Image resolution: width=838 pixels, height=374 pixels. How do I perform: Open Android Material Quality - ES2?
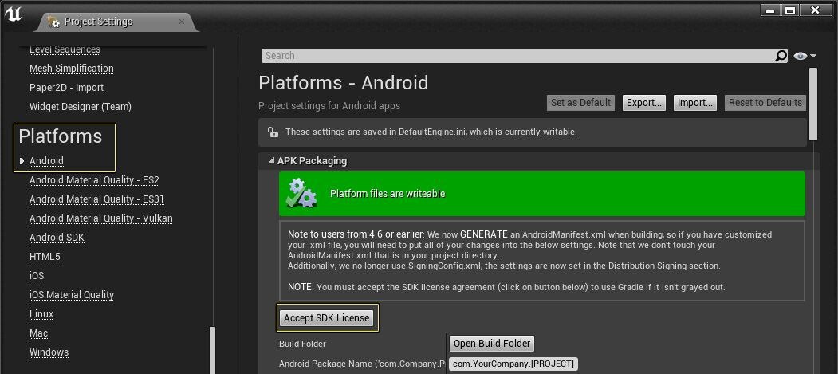(x=94, y=180)
